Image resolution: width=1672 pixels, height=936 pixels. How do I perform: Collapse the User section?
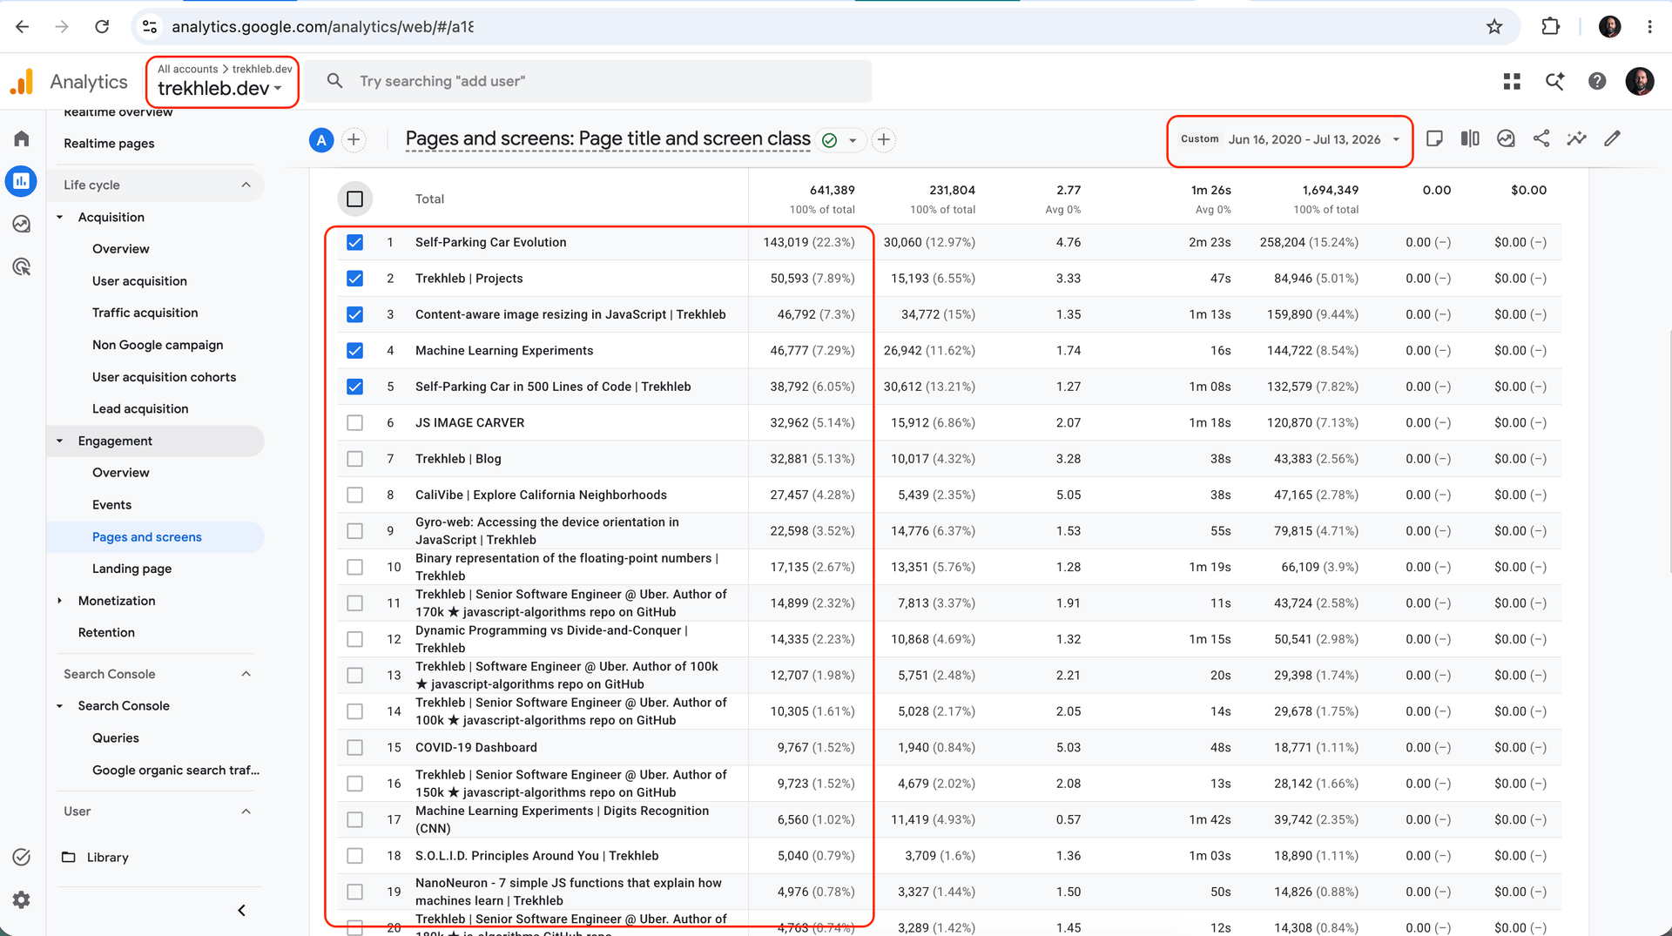click(246, 811)
